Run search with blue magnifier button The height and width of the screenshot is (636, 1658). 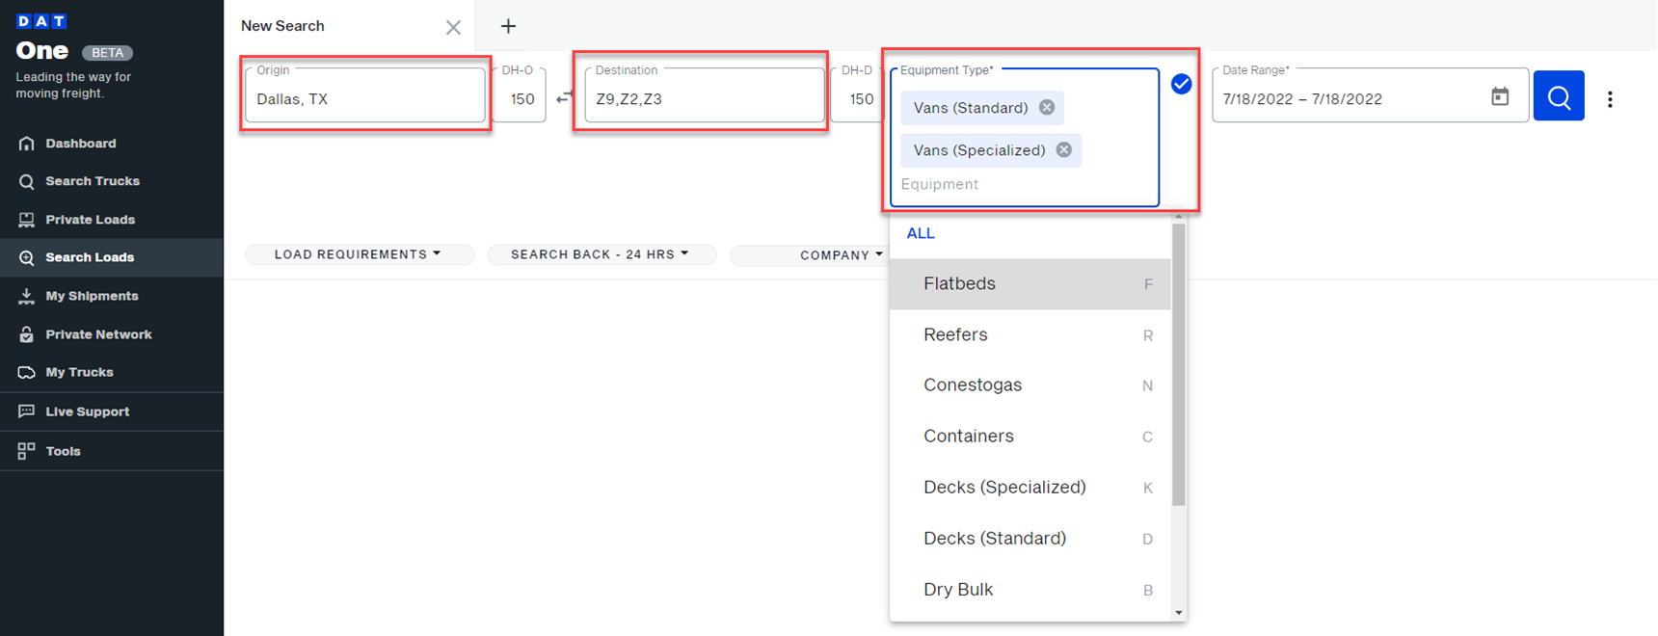pos(1559,96)
